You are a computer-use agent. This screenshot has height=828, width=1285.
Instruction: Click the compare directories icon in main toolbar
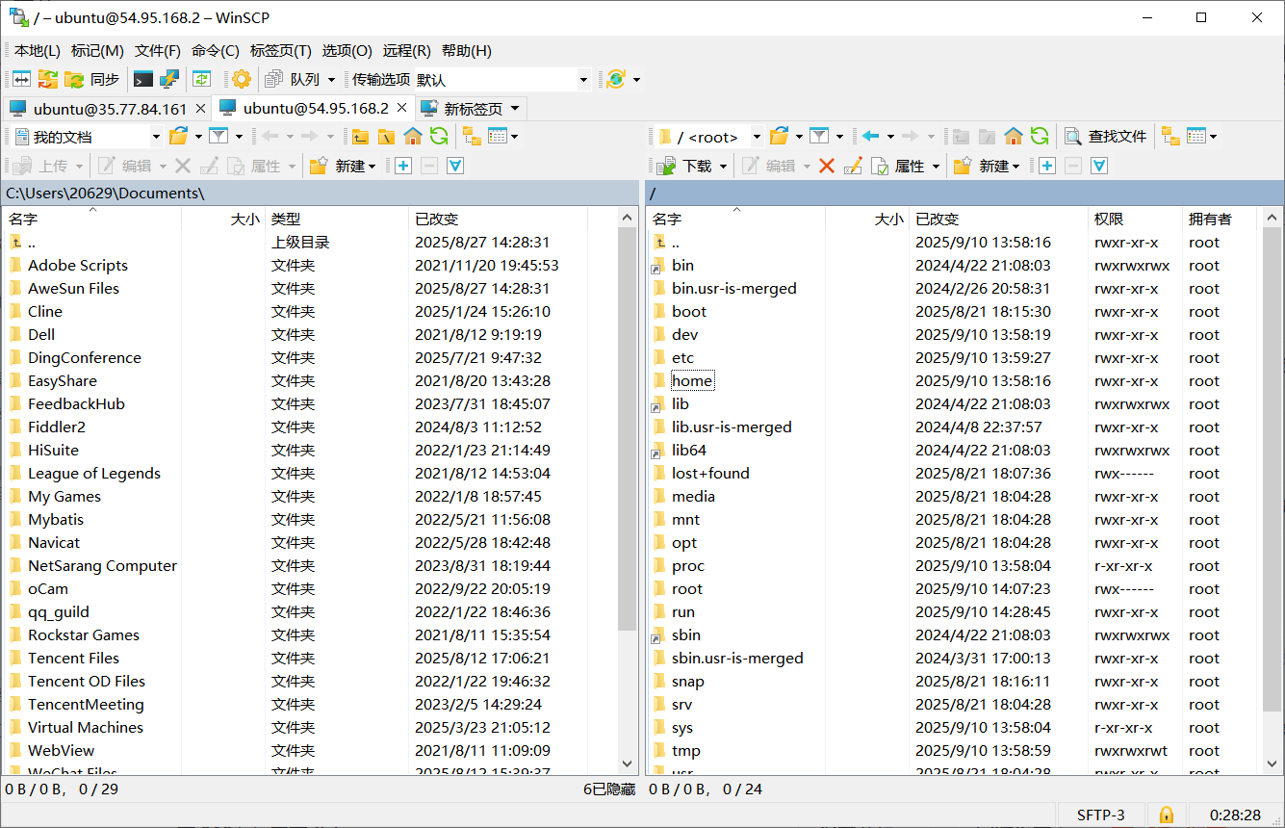21,79
